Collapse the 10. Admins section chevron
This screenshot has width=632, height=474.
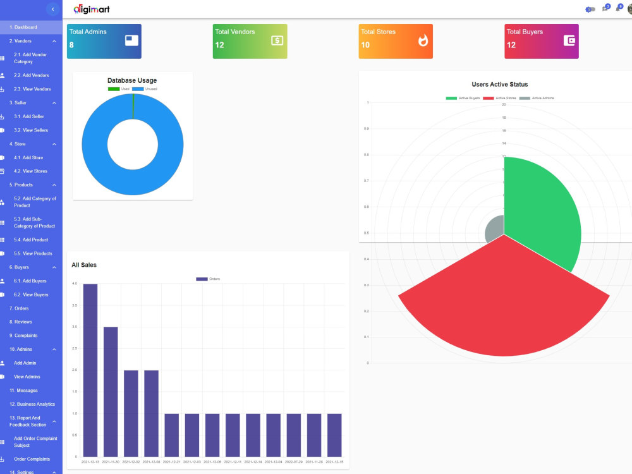pyautogui.click(x=54, y=349)
